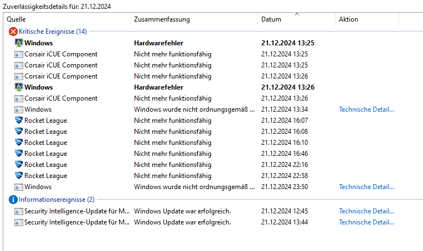Click the first Corsair iCUE Component icon
The height and width of the screenshot is (251, 423).
coord(19,54)
